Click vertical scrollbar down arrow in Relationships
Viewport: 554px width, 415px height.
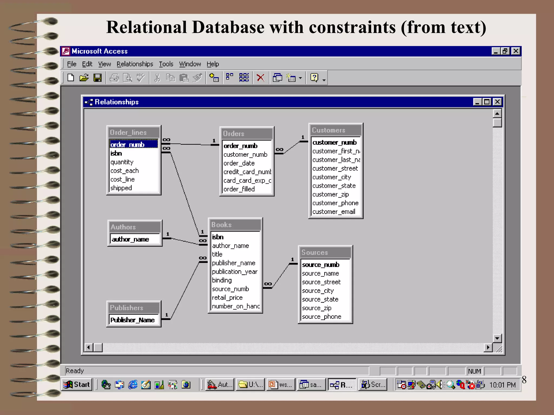tap(497, 338)
